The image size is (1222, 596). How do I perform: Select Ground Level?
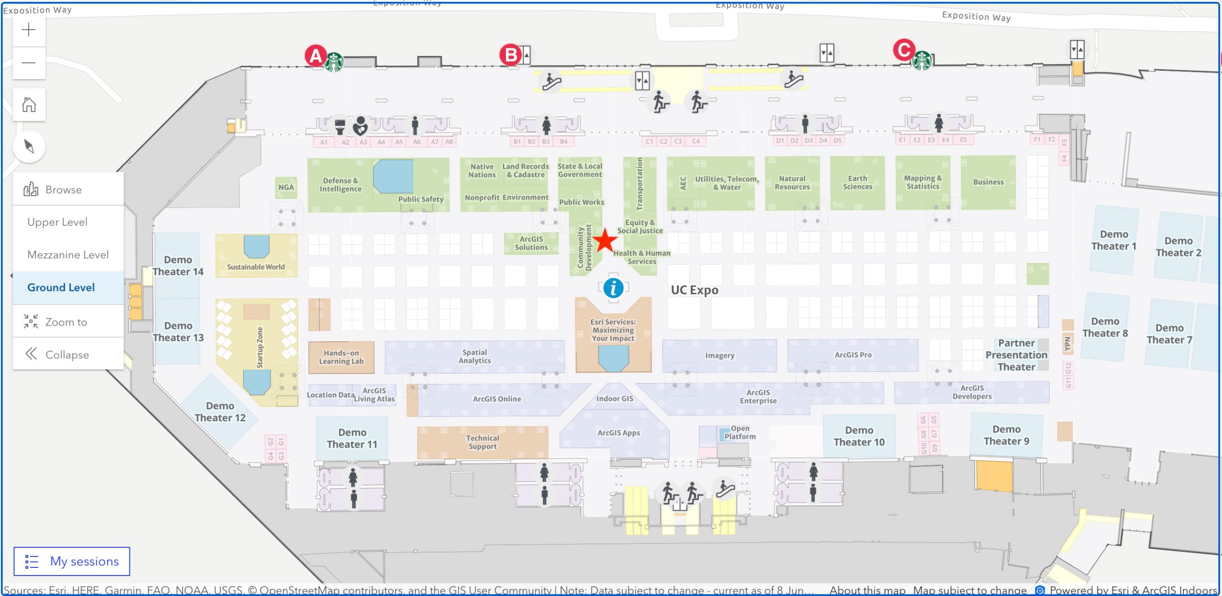61,287
